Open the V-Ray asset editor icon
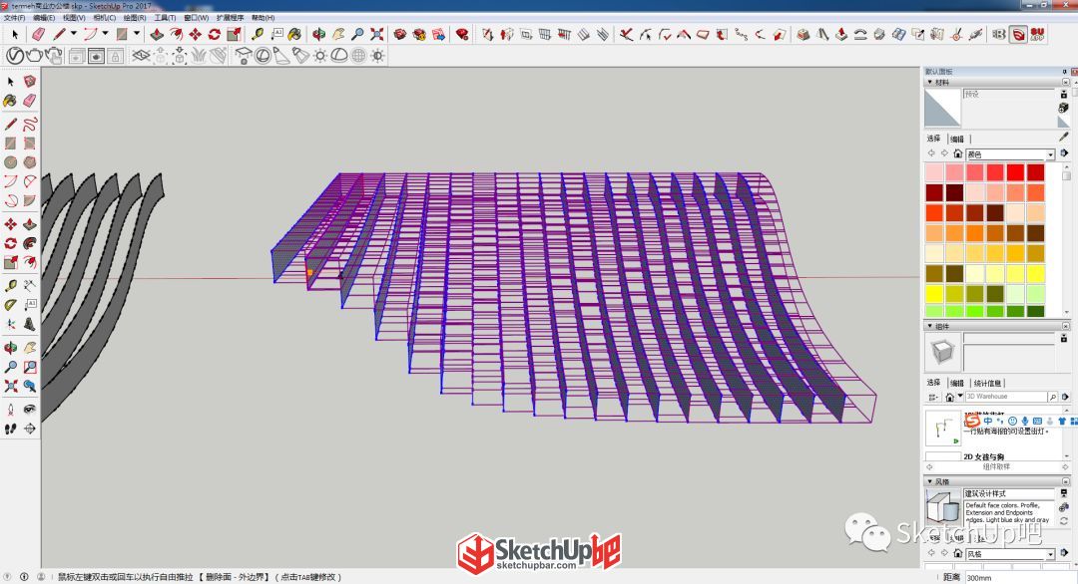The width and height of the screenshot is (1078, 584). pyautogui.click(x=15, y=56)
